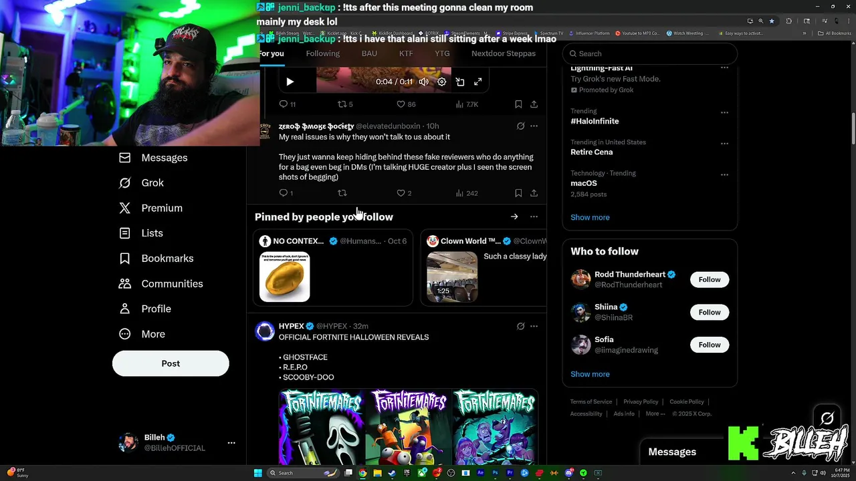
Task: Reply to the elevatedunboxin post
Action: point(286,193)
